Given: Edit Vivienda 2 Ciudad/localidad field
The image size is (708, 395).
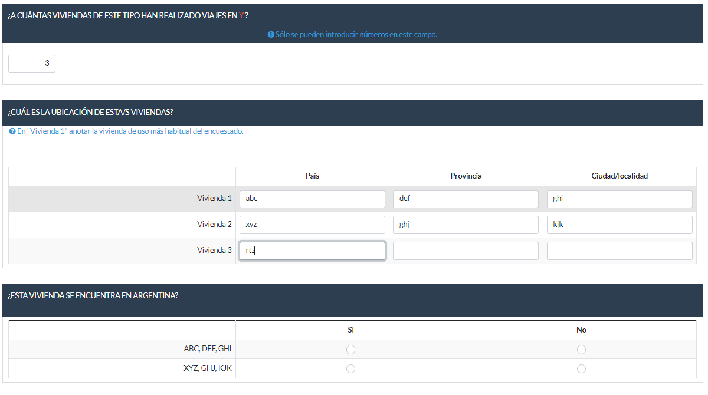Looking at the screenshot, I should pos(619,225).
